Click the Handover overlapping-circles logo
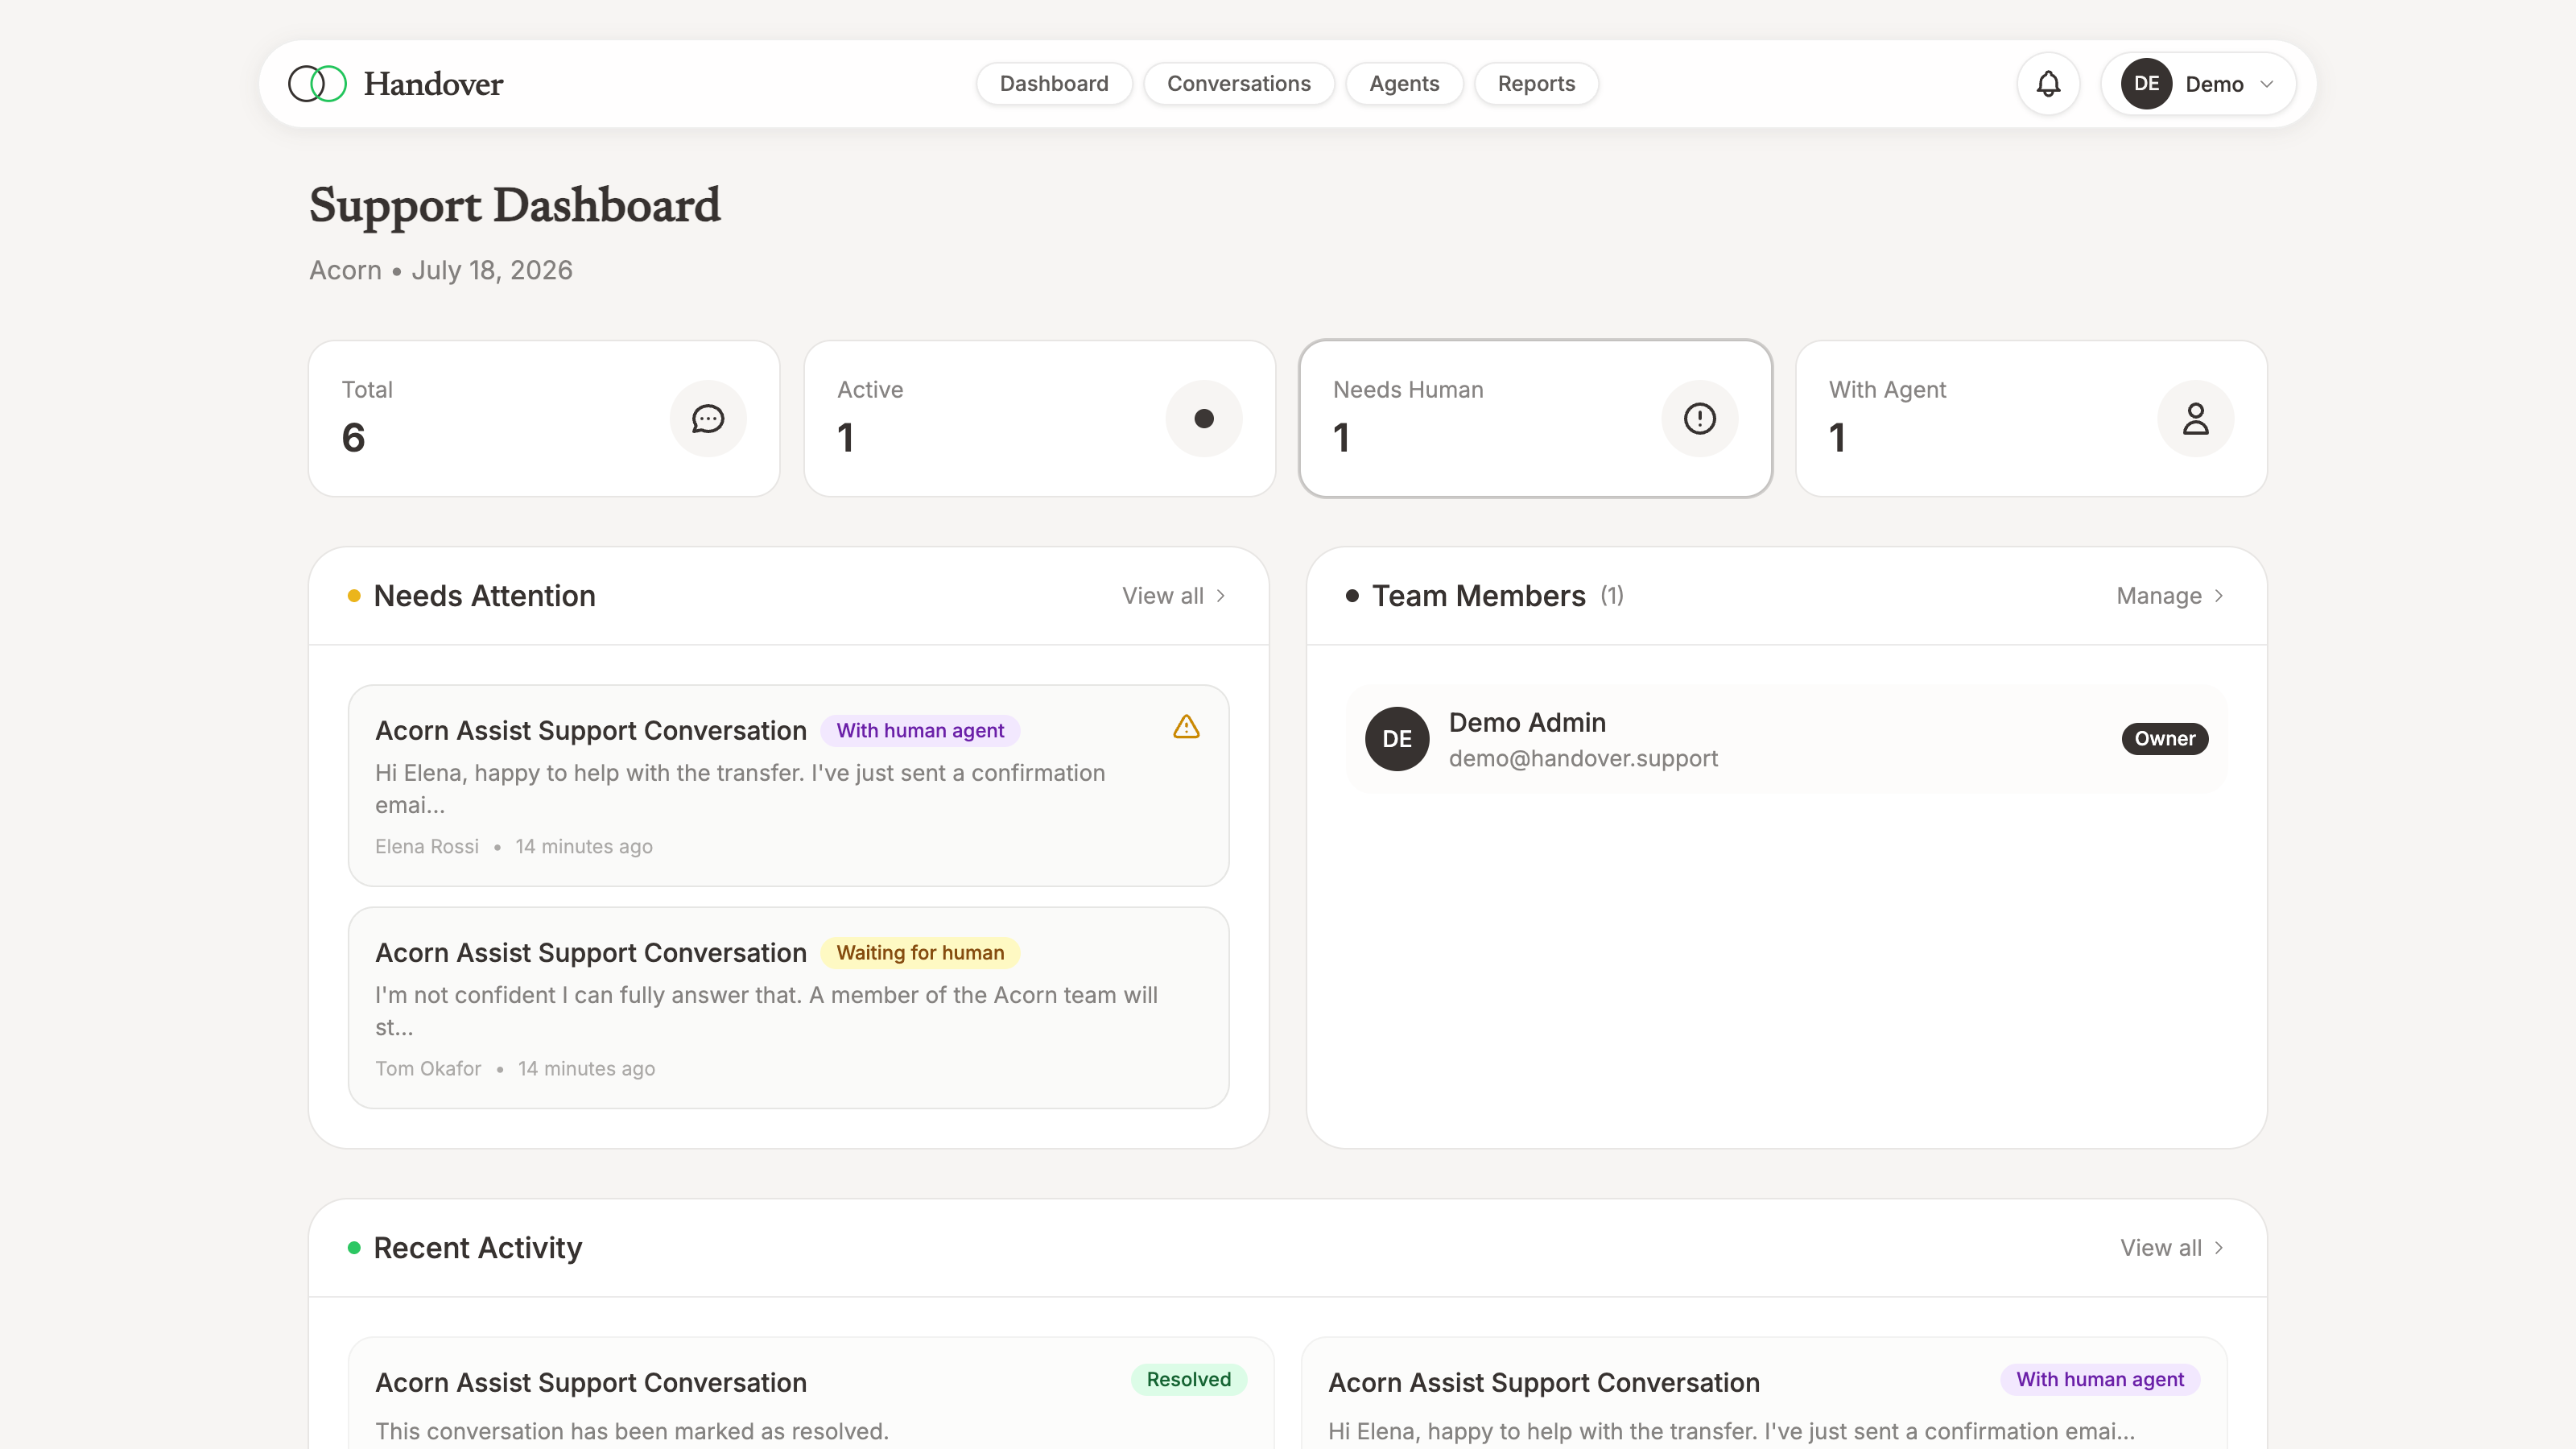Image resolution: width=2576 pixels, height=1449 pixels. point(317,84)
